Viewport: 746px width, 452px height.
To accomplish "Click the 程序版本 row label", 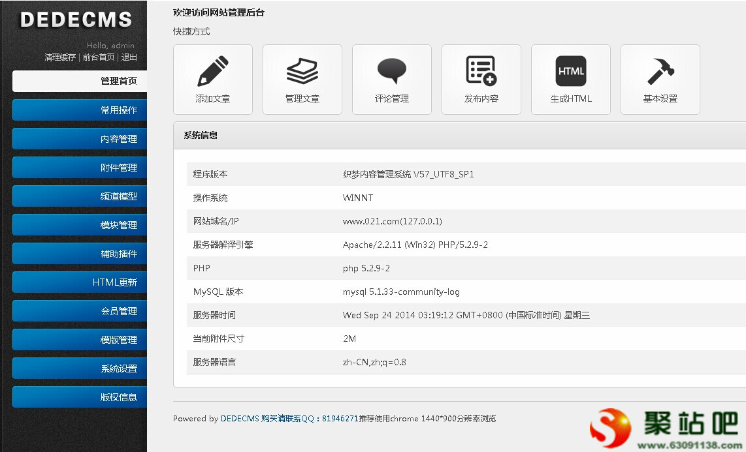I will pos(210,174).
